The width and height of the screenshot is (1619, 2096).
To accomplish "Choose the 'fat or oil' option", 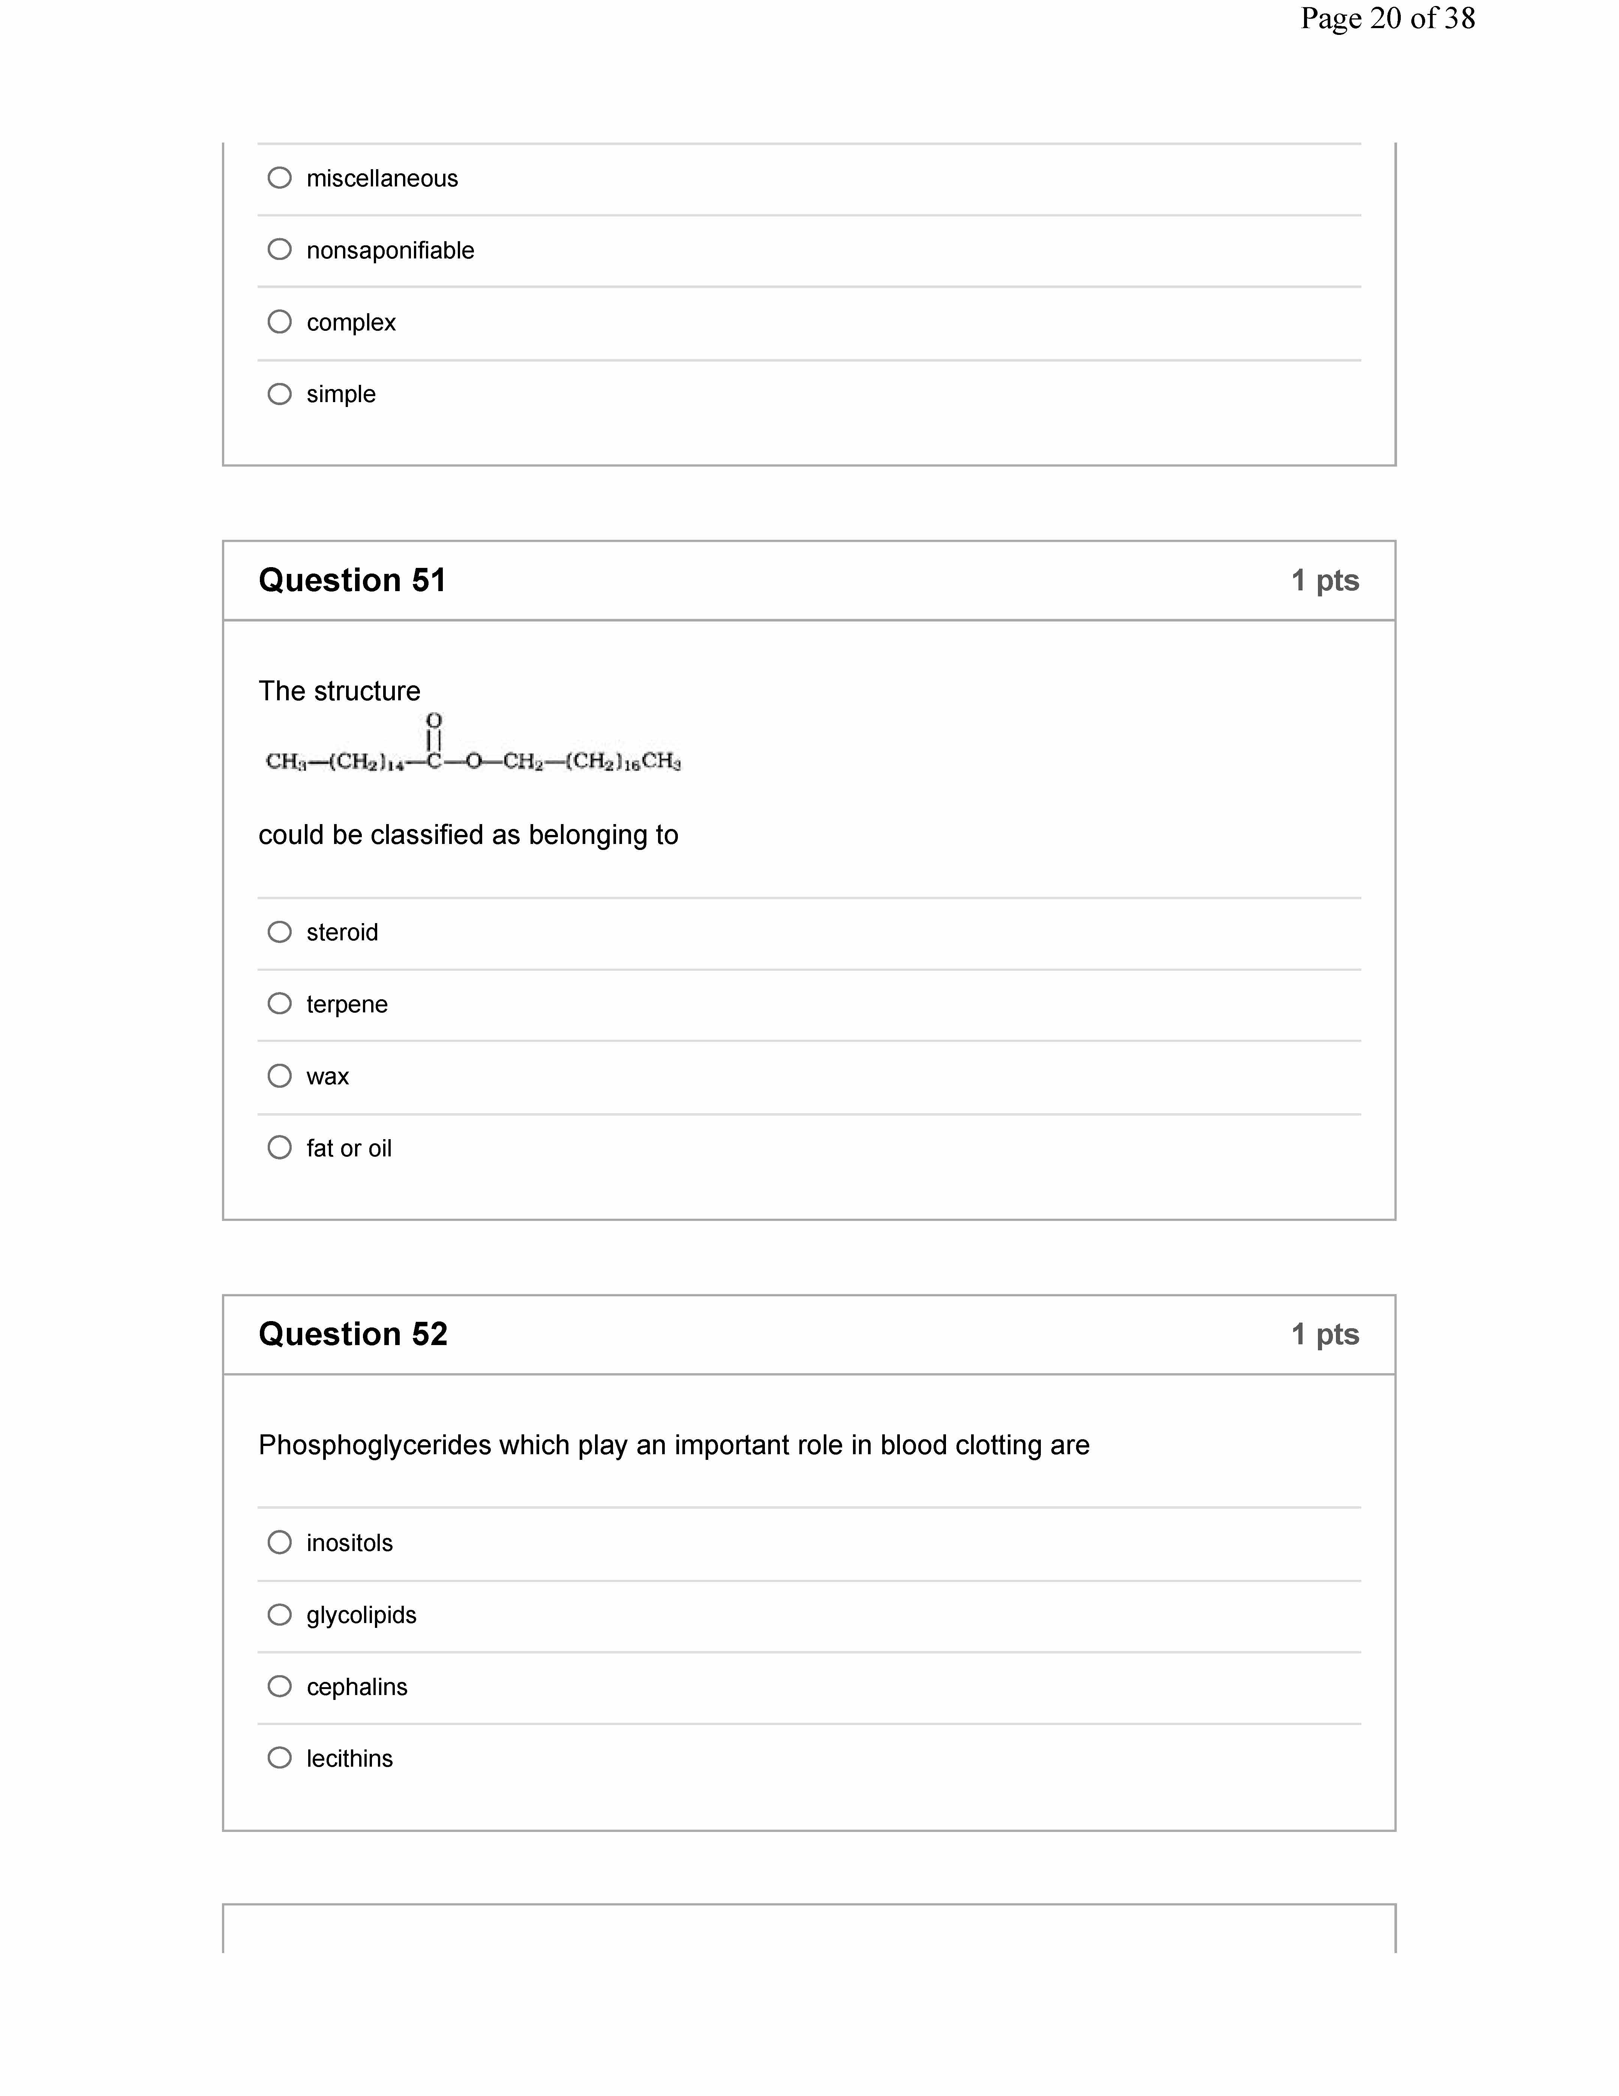I will point(279,1148).
